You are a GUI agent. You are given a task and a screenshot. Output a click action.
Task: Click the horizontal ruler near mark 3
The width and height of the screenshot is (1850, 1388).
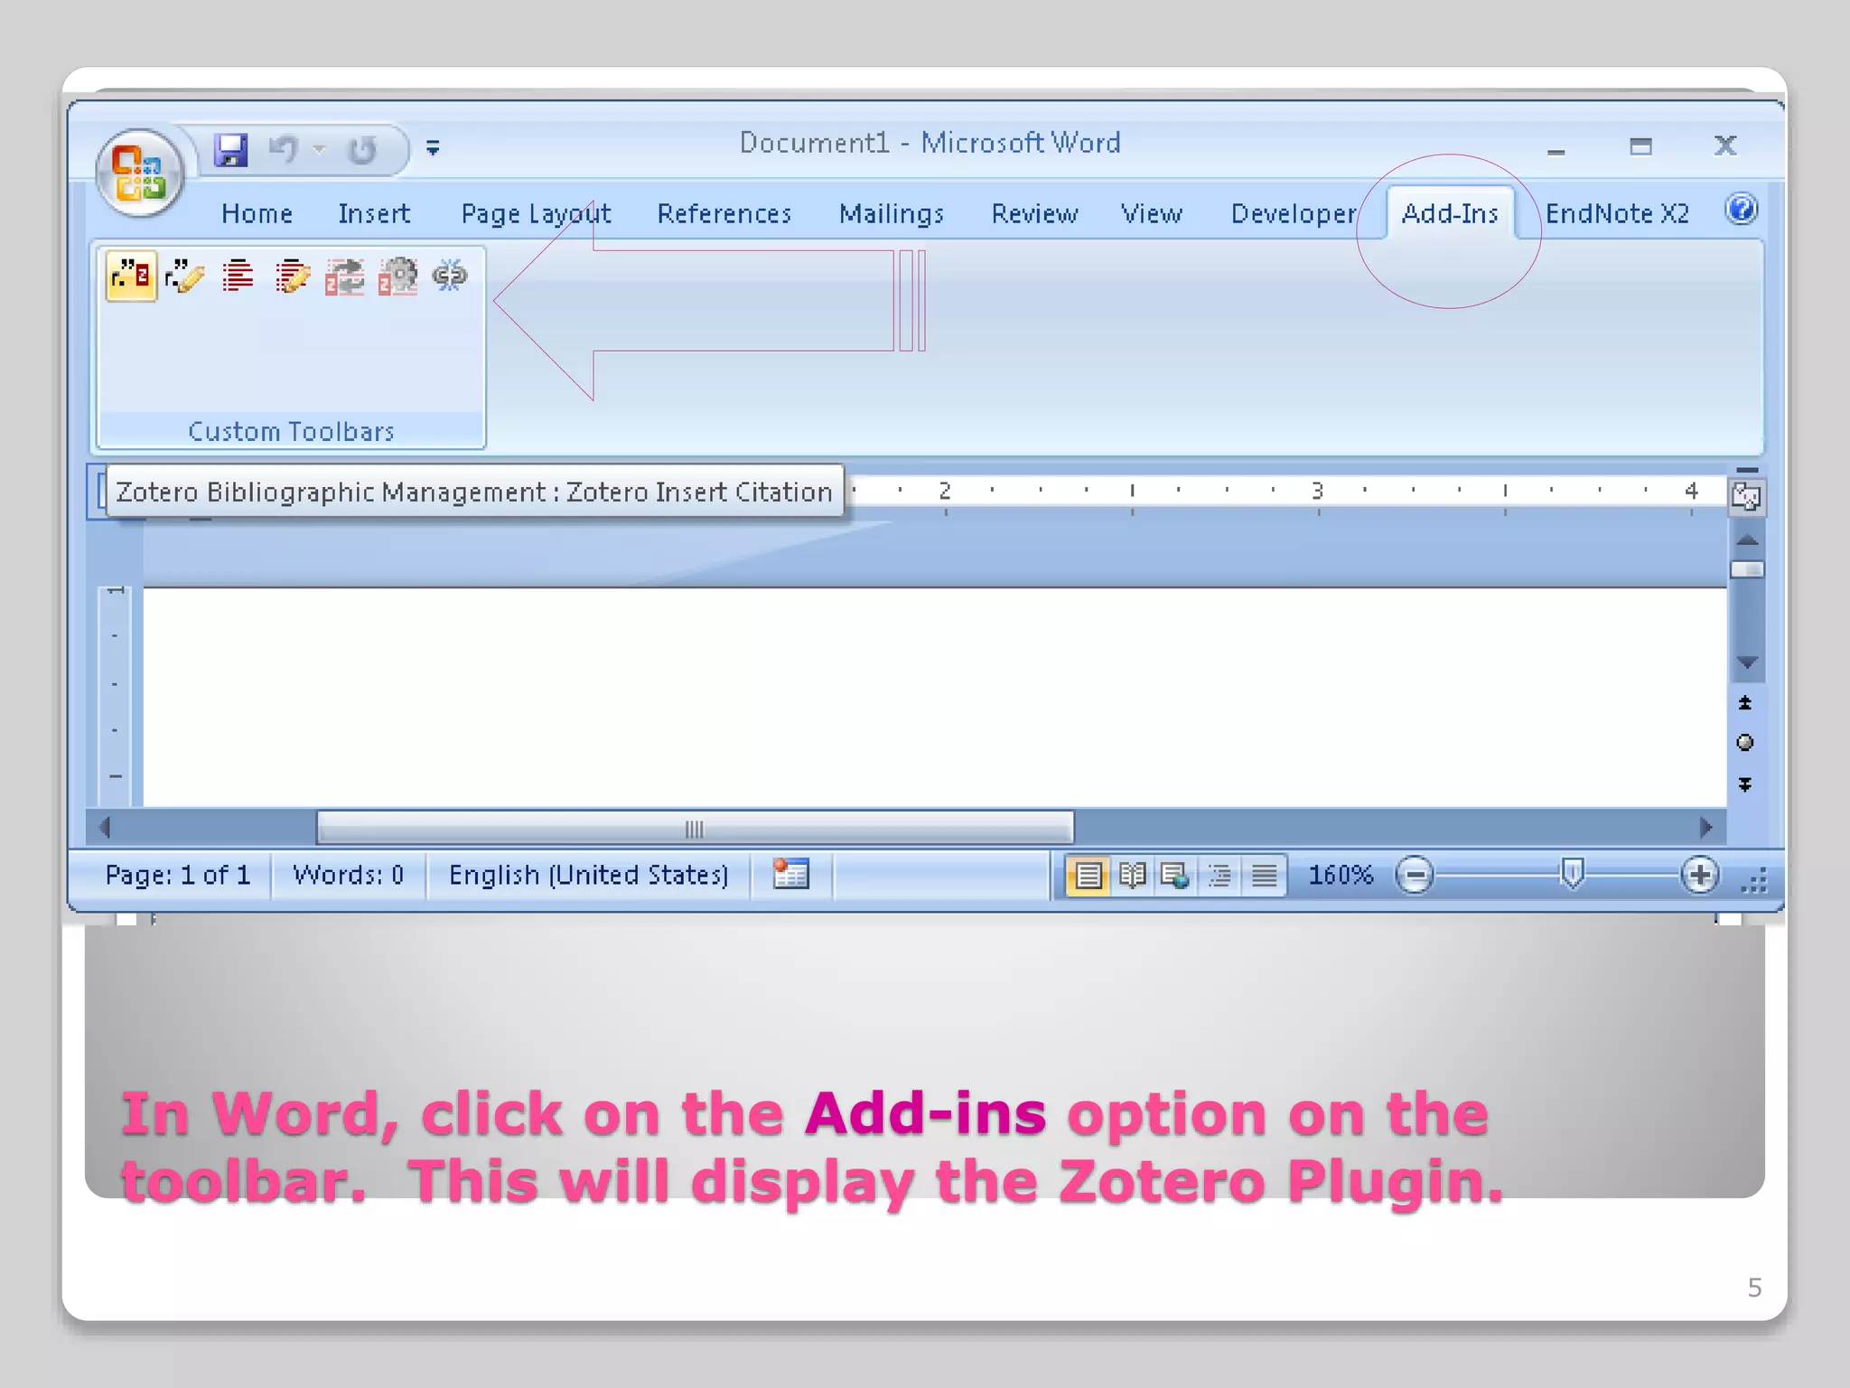[1318, 492]
